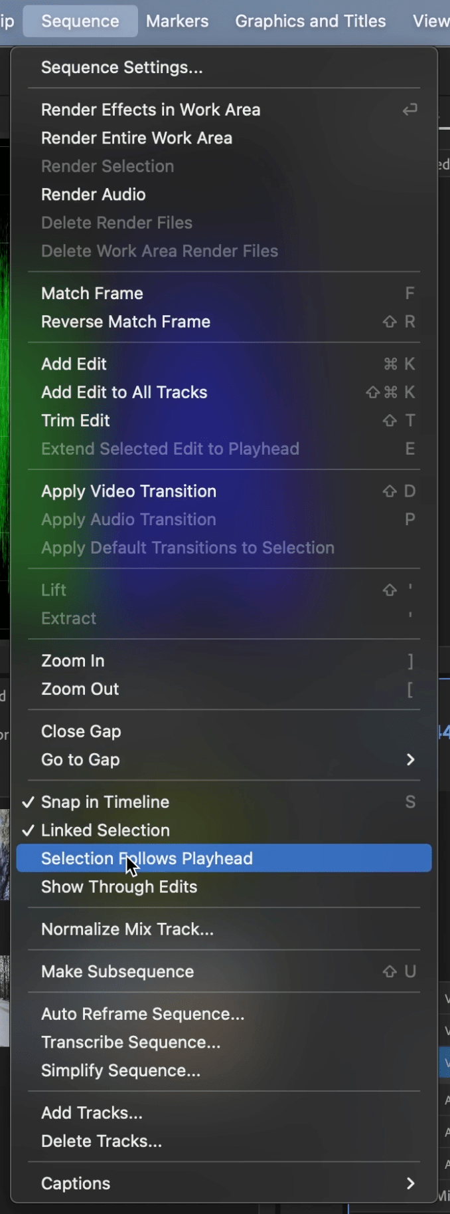Open the Markers menu
The width and height of the screenshot is (450, 1214).
[x=177, y=21]
